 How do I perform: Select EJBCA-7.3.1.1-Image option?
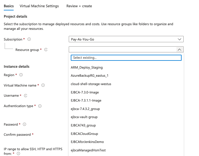86,100
